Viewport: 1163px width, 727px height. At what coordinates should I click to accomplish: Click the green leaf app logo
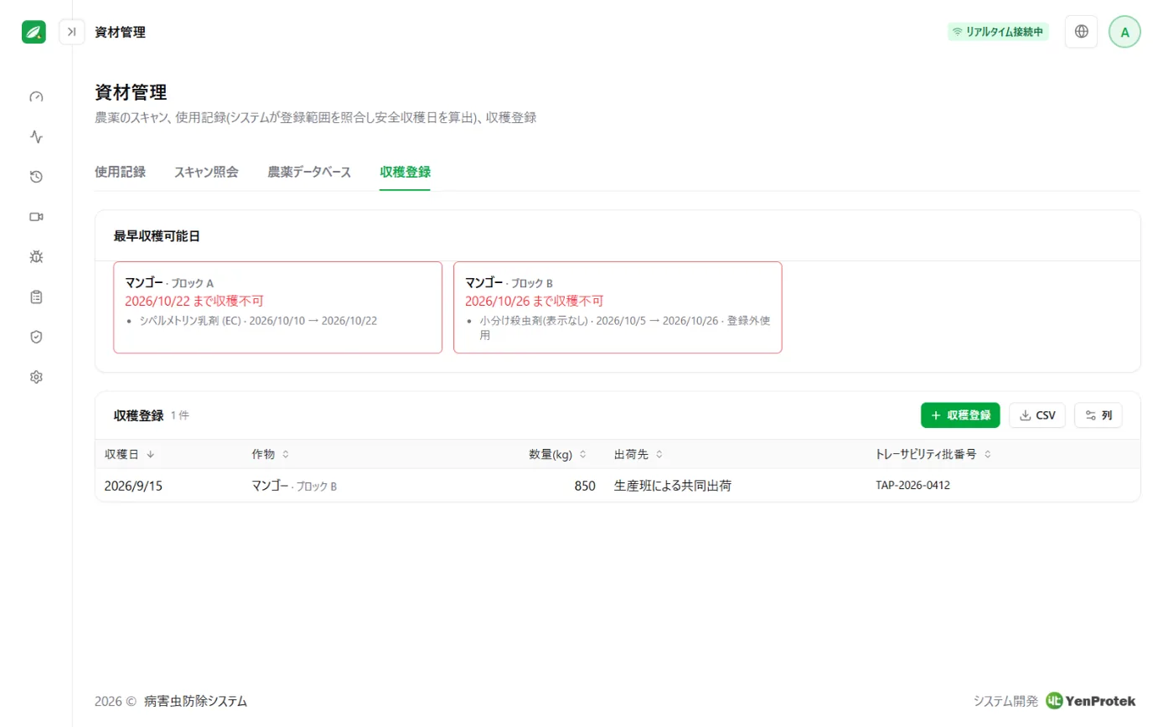click(x=34, y=32)
